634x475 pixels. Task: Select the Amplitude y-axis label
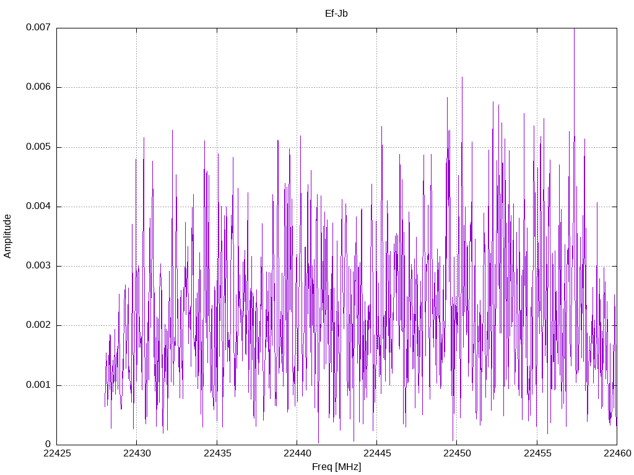pyautogui.click(x=7, y=236)
